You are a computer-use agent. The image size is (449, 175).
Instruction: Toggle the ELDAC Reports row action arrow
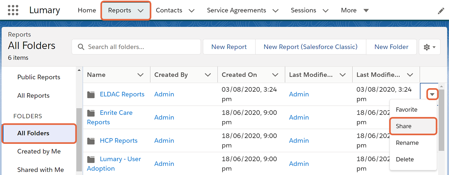[432, 94]
